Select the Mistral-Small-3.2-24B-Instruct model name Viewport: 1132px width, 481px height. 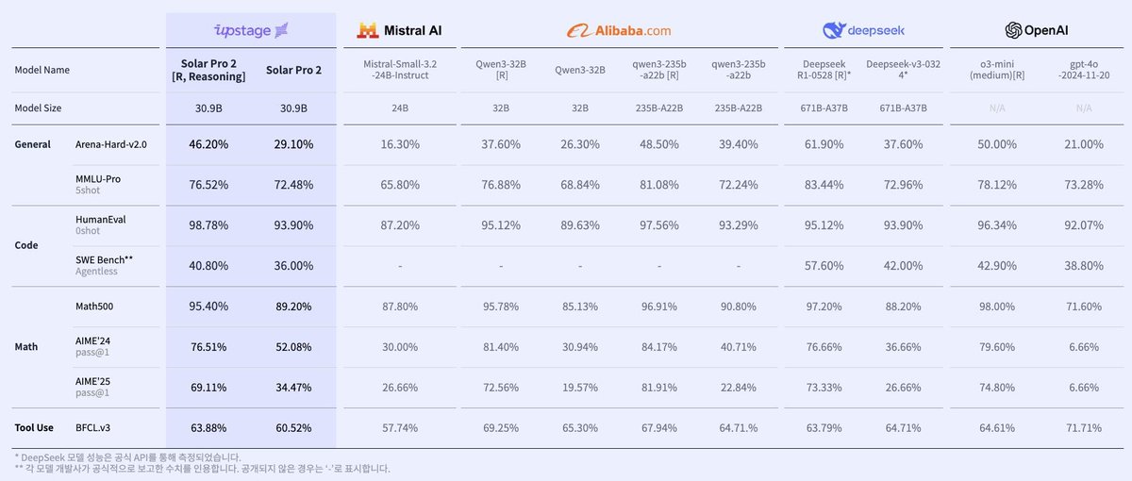(400, 70)
